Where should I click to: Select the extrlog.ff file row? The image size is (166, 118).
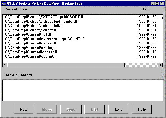(x=83, y=47)
